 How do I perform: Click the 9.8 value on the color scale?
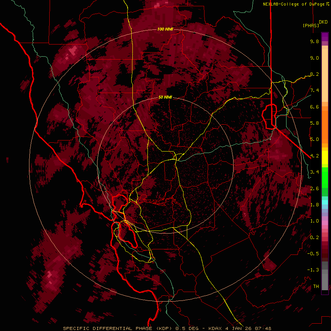point(314,42)
